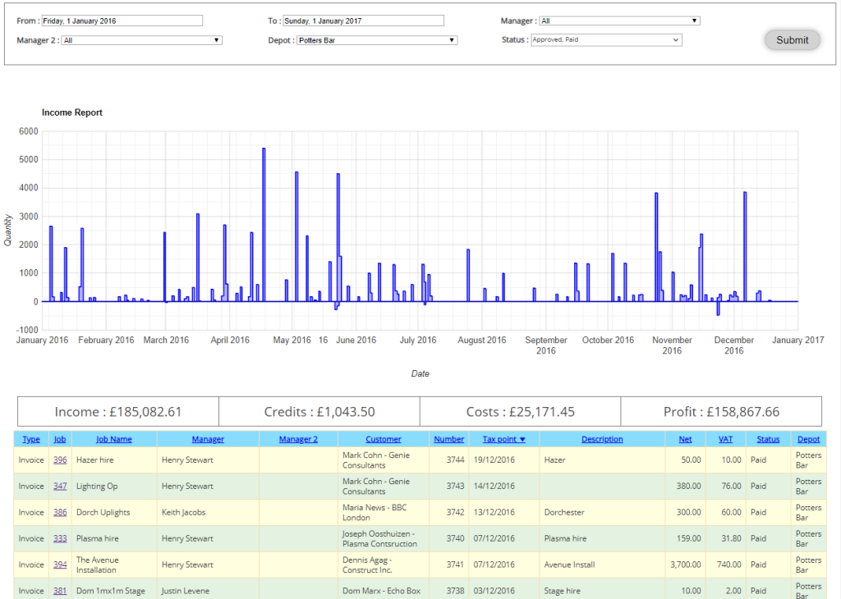Click the 'Income : £185,082.61' summary box

pos(118,411)
